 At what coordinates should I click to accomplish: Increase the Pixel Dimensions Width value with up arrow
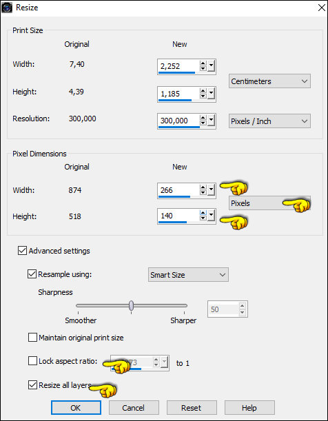coord(203,187)
